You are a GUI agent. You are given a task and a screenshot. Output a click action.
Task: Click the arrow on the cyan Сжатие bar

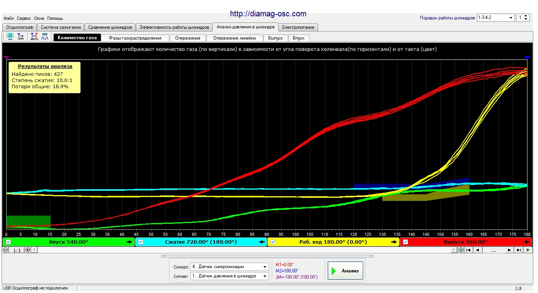click(262, 242)
